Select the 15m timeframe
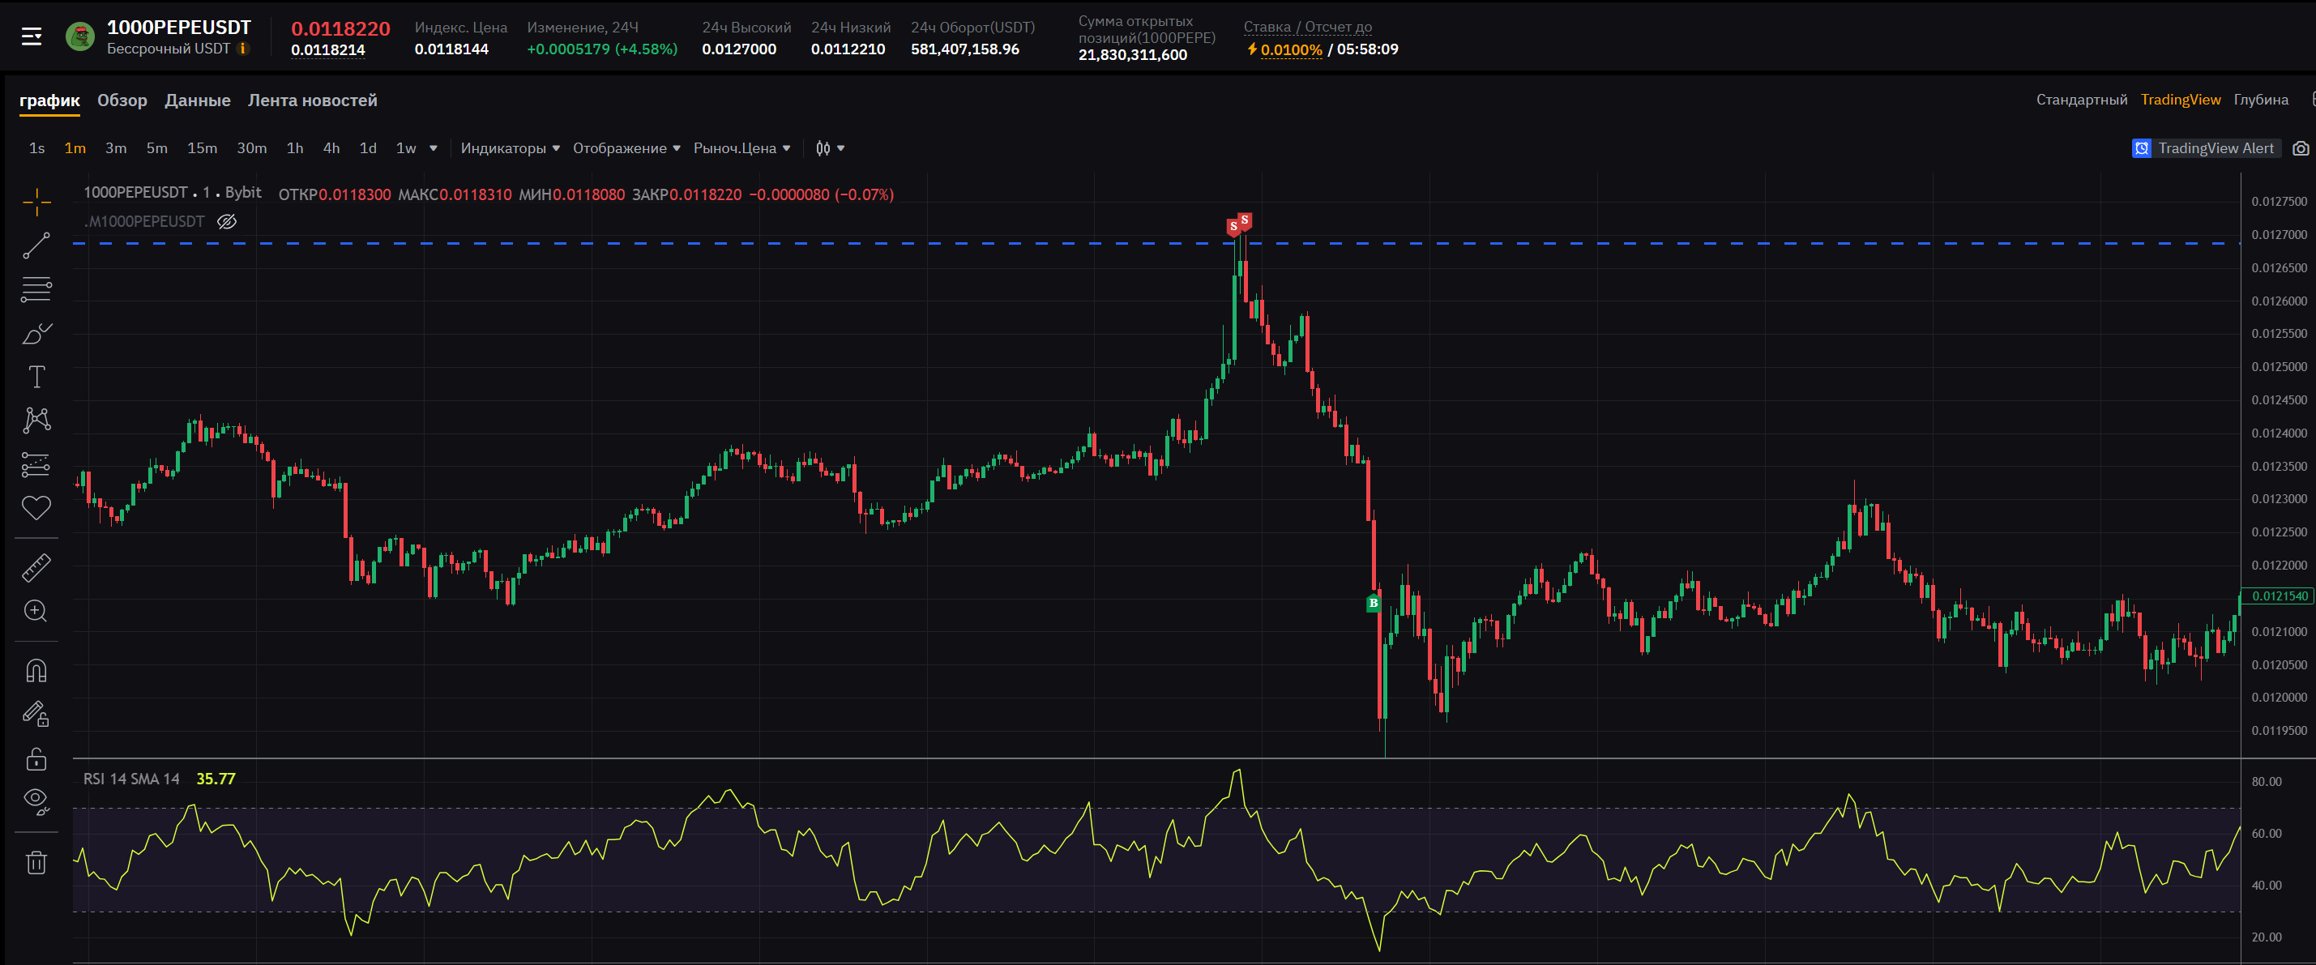 (x=202, y=148)
